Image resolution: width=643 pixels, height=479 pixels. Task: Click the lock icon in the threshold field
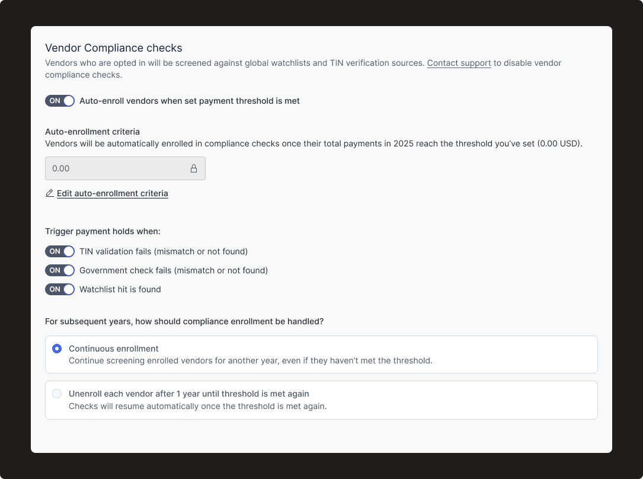coord(194,168)
